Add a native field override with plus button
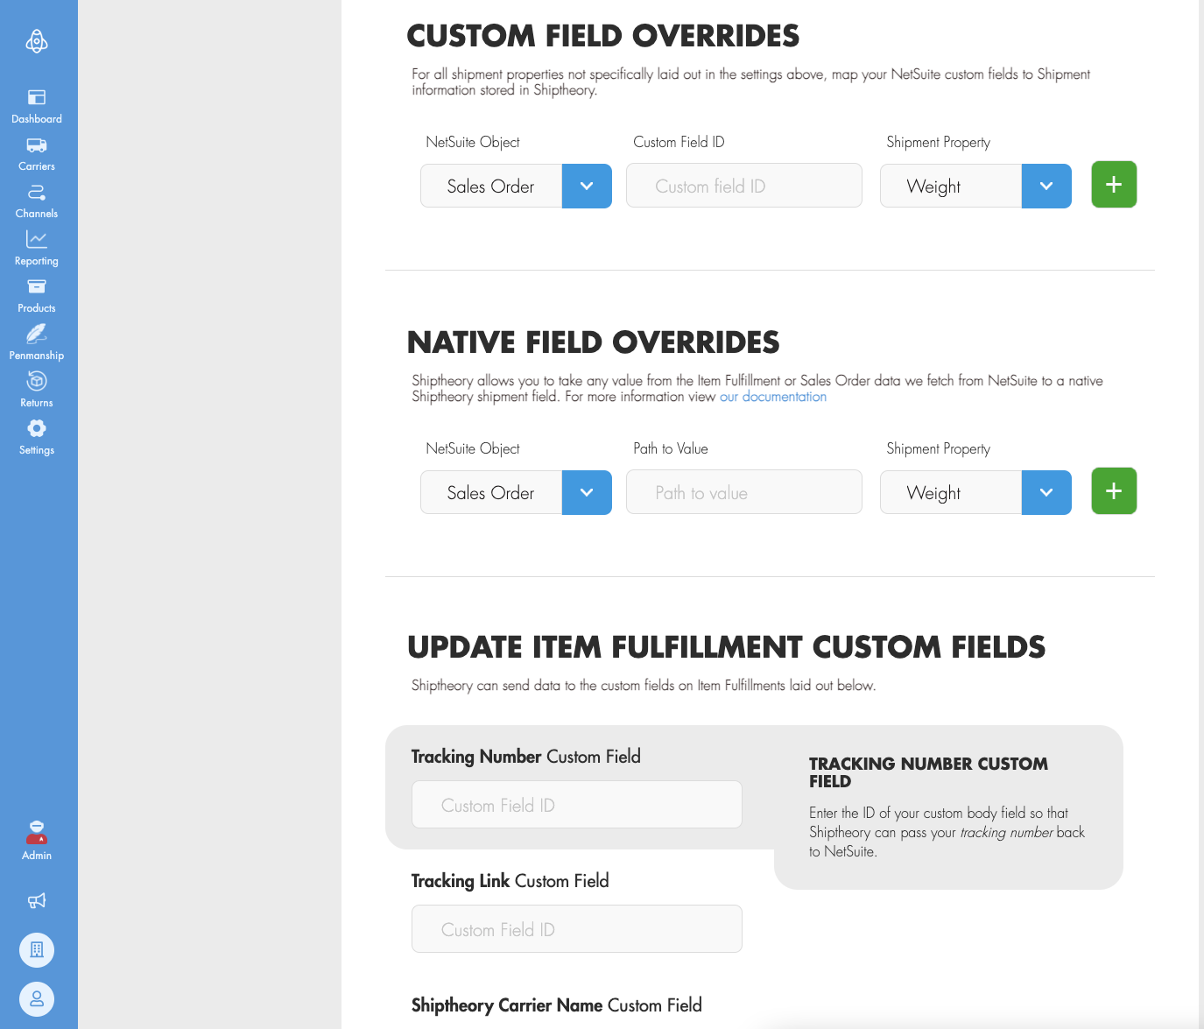1204x1029 pixels. (x=1114, y=491)
